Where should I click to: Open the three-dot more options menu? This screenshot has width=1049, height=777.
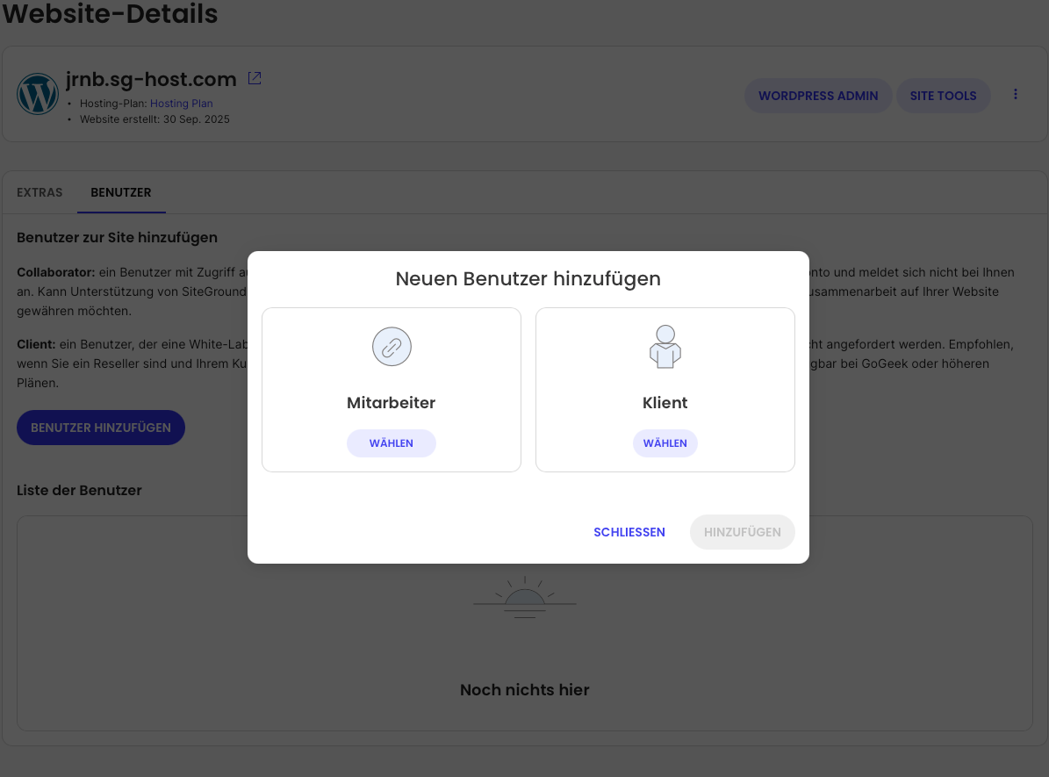1016,95
